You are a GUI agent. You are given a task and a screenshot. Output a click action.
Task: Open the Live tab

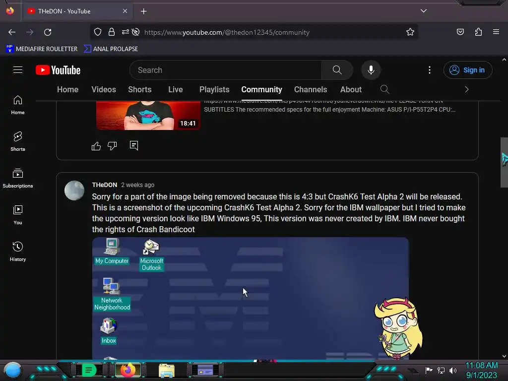point(176,90)
